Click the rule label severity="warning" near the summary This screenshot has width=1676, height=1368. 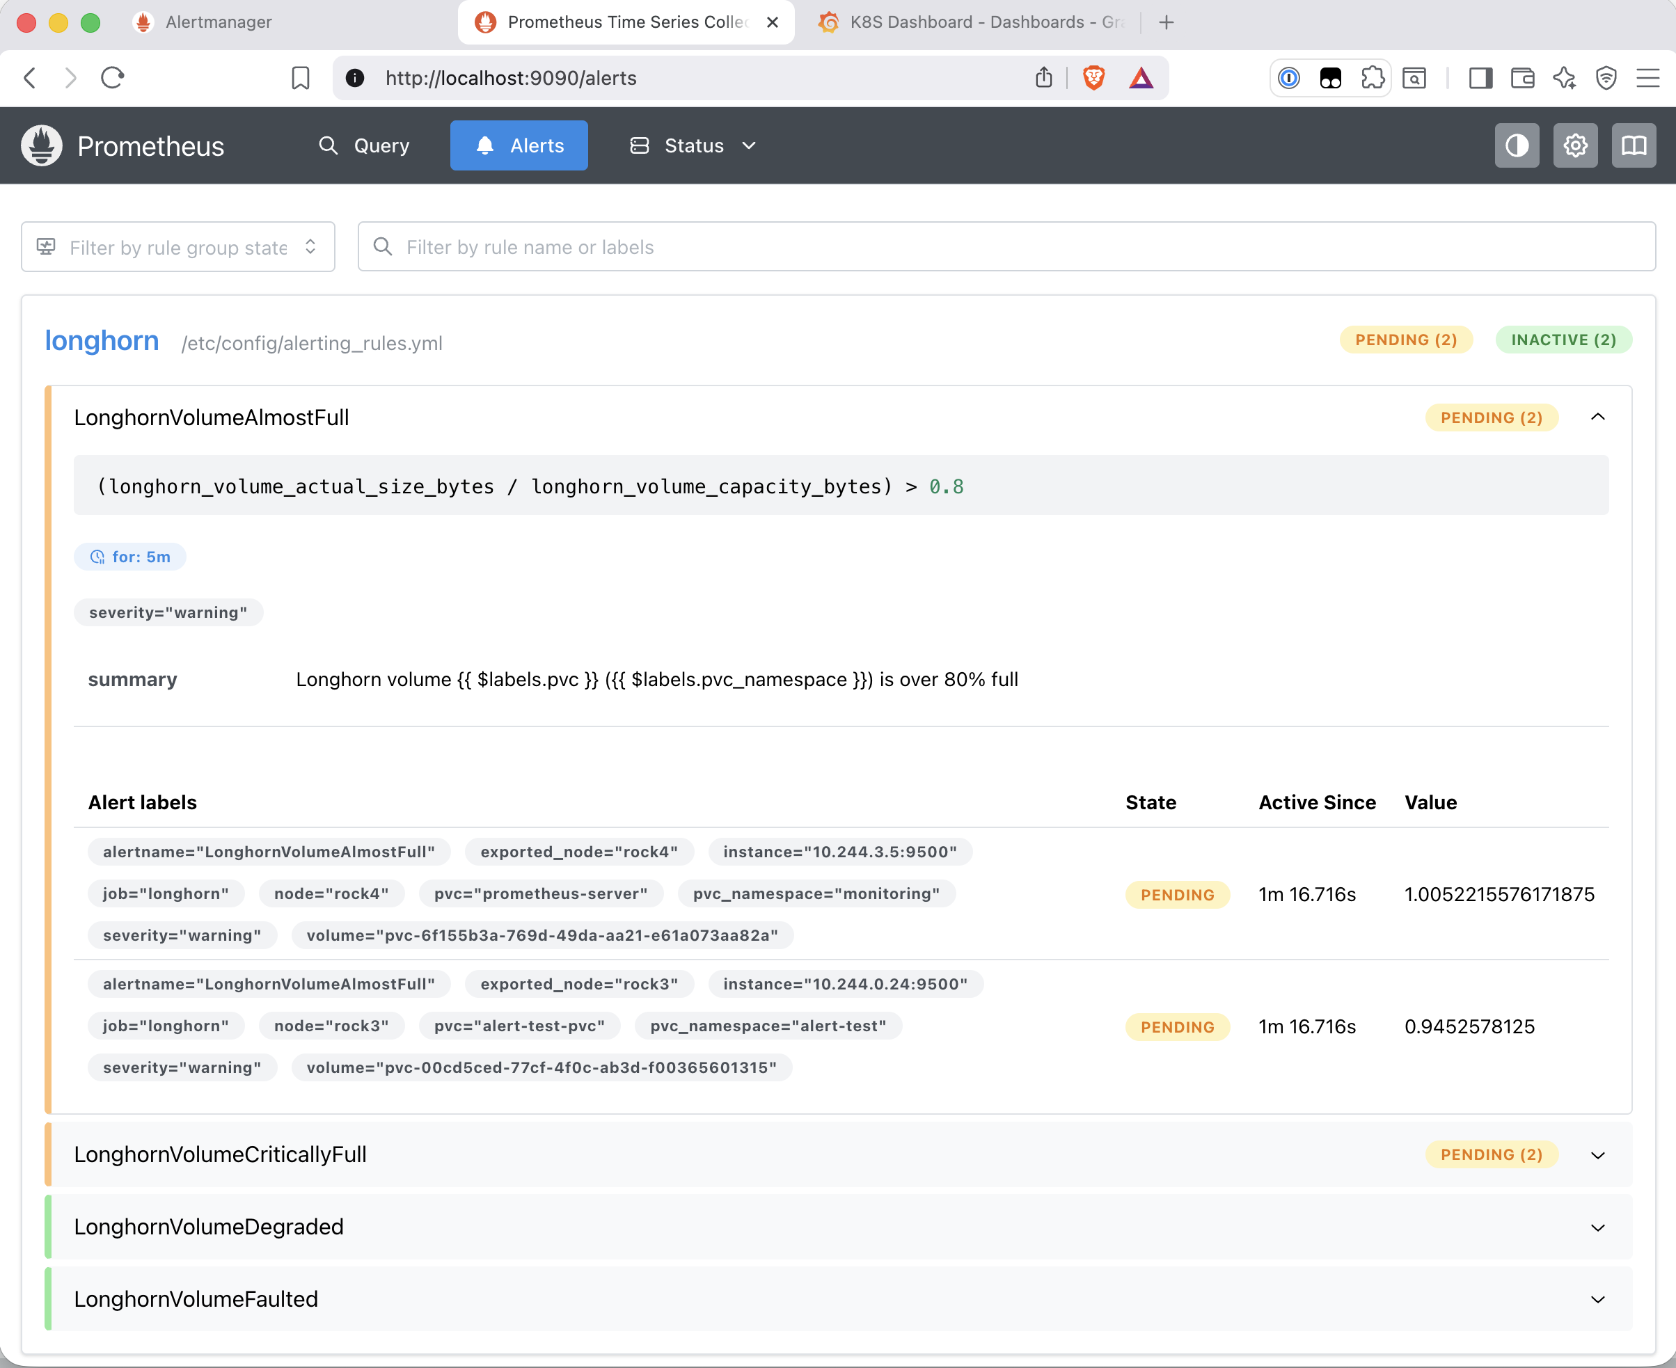point(168,612)
